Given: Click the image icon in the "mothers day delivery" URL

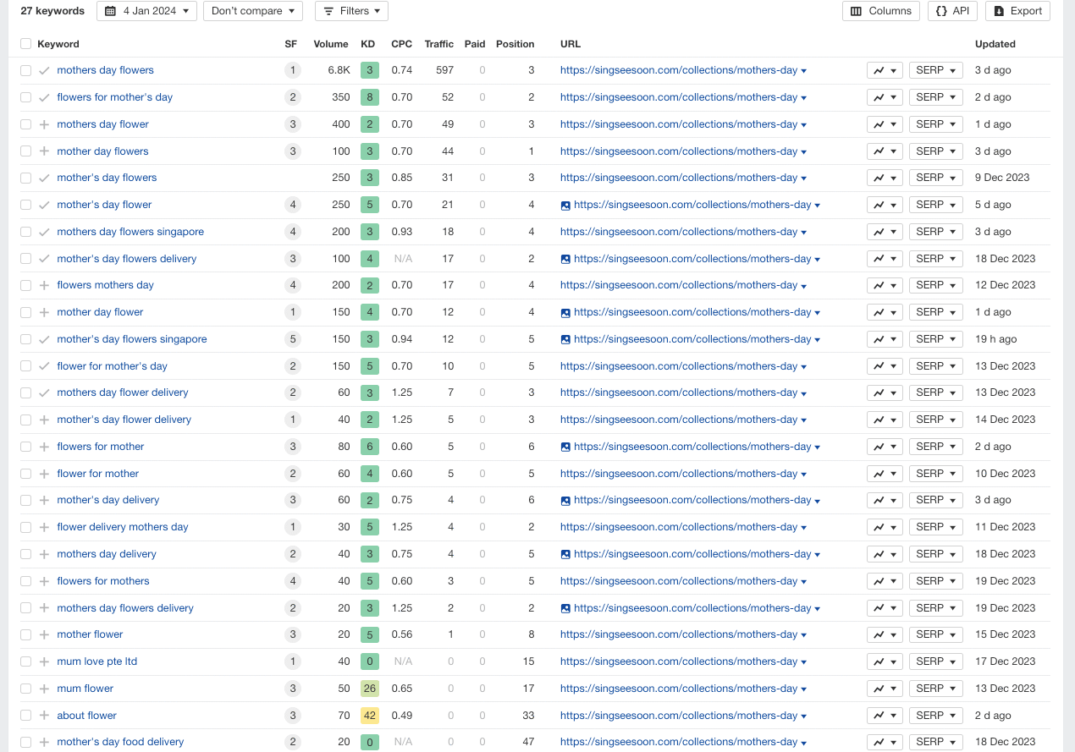Looking at the screenshot, I should click(x=565, y=554).
